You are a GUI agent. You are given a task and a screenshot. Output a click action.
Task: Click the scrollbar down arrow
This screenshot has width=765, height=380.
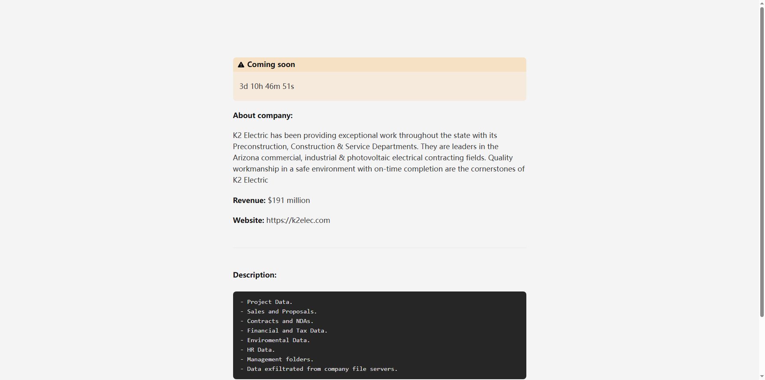tap(762, 376)
